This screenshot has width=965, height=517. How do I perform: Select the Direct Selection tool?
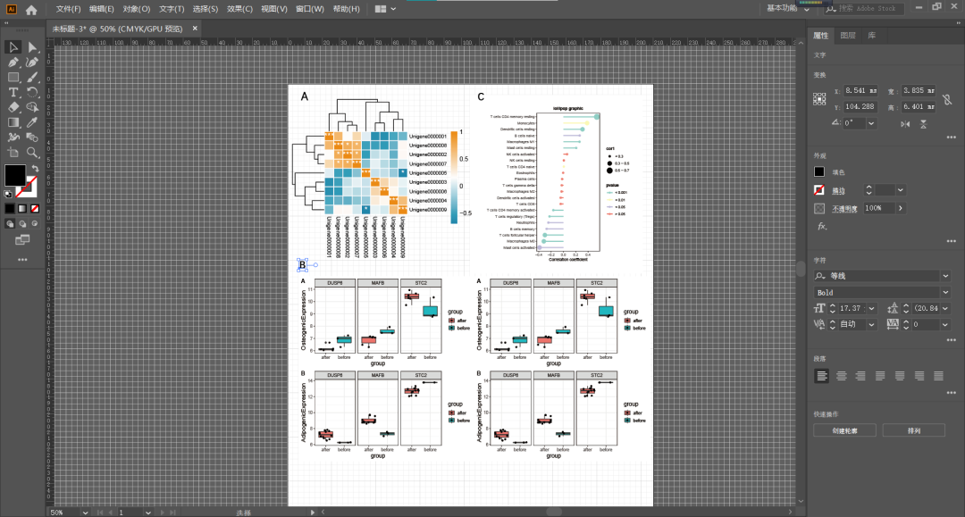tap(32, 47)
